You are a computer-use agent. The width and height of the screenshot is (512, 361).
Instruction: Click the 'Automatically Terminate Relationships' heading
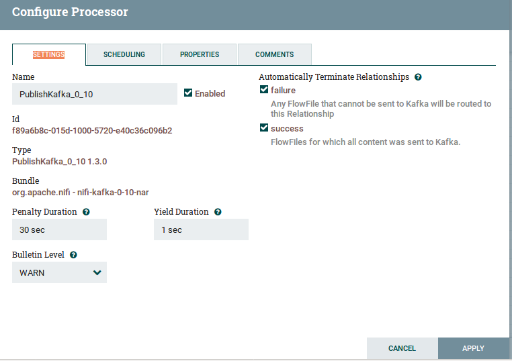click(x=334, y=77)
